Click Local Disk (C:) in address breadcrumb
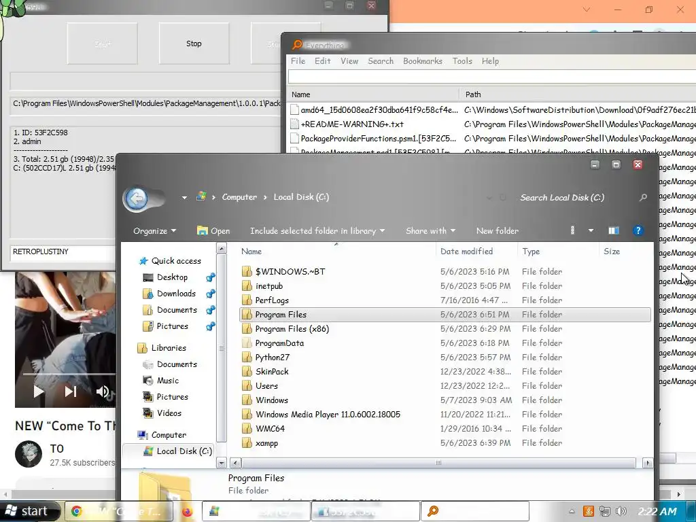 click(x=301, y=197)
